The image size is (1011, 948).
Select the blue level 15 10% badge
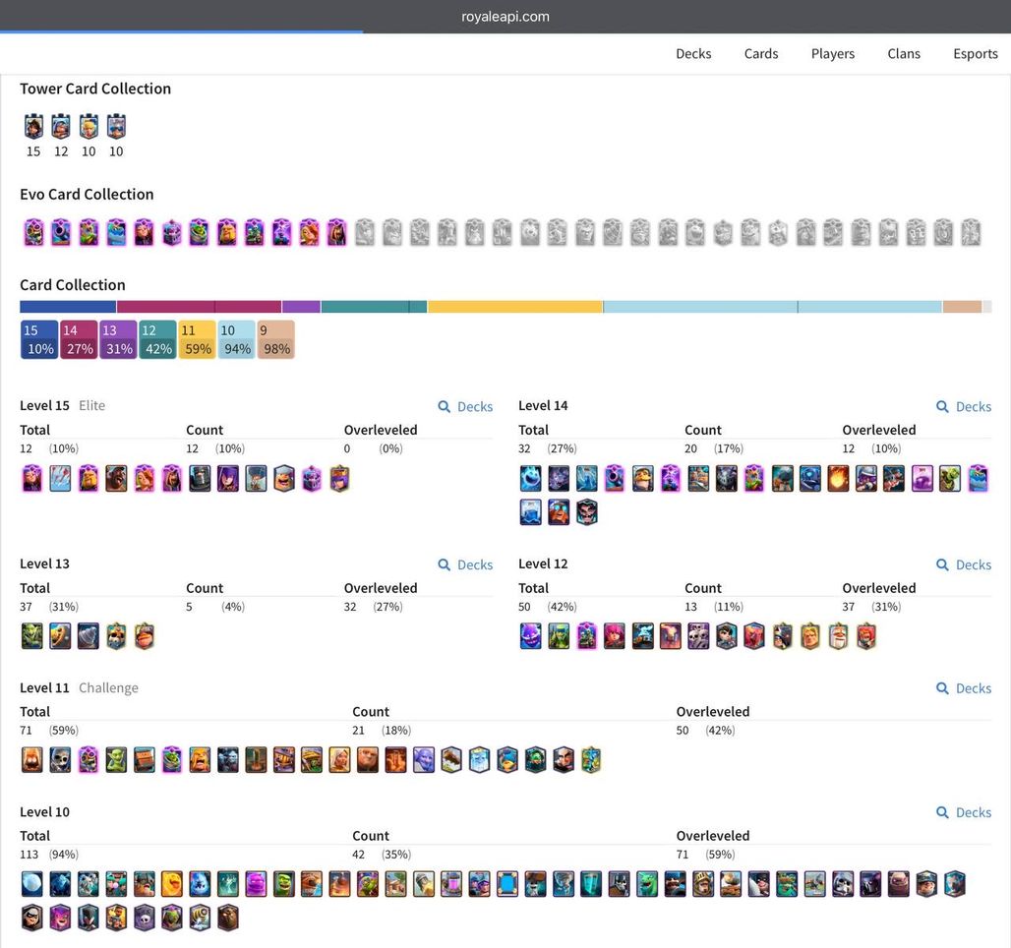pyautogui.click(x=39, y=339)
